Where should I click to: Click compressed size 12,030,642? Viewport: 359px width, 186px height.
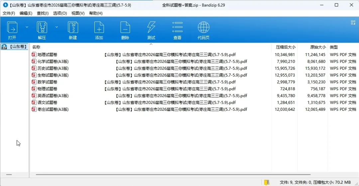pos(285,109)
